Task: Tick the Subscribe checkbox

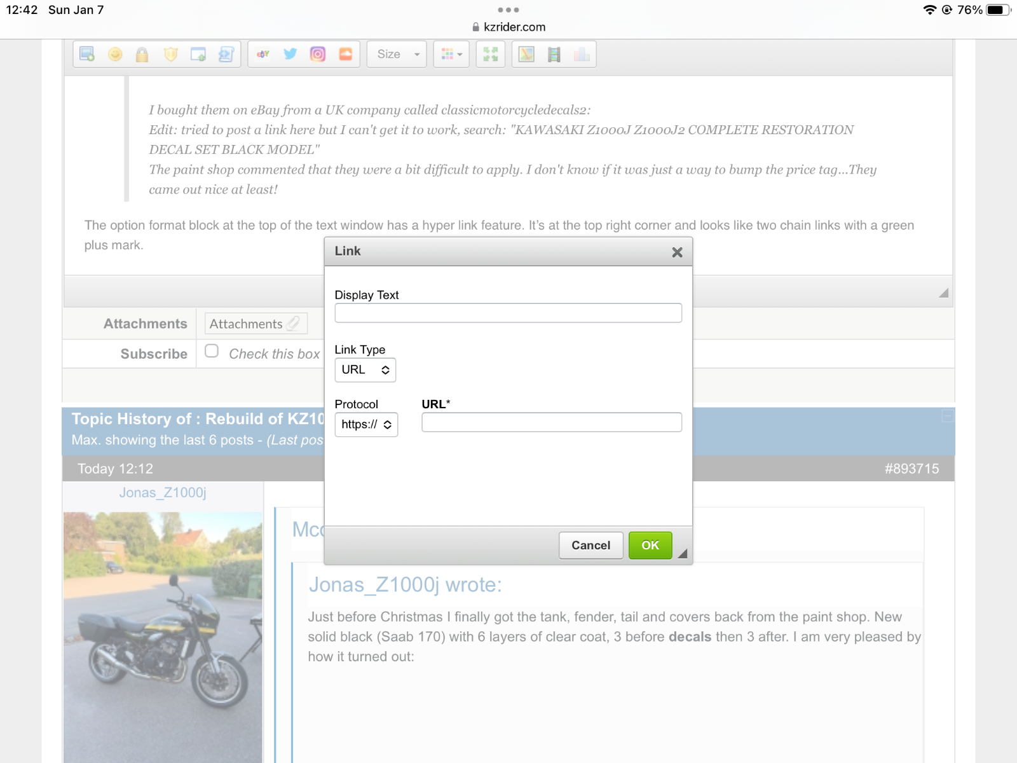Action: click(212, 351)
